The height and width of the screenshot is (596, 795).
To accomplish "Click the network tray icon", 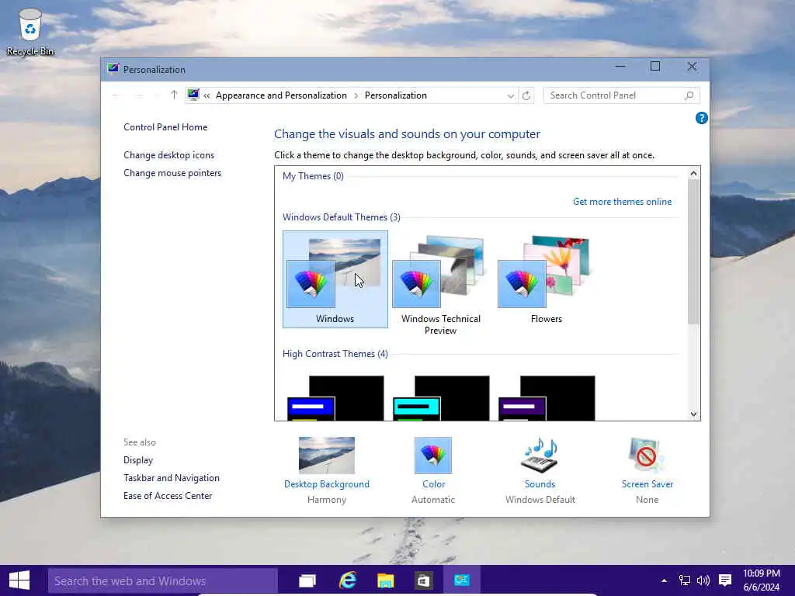I will pyautogui.click(x=685, y=580).
